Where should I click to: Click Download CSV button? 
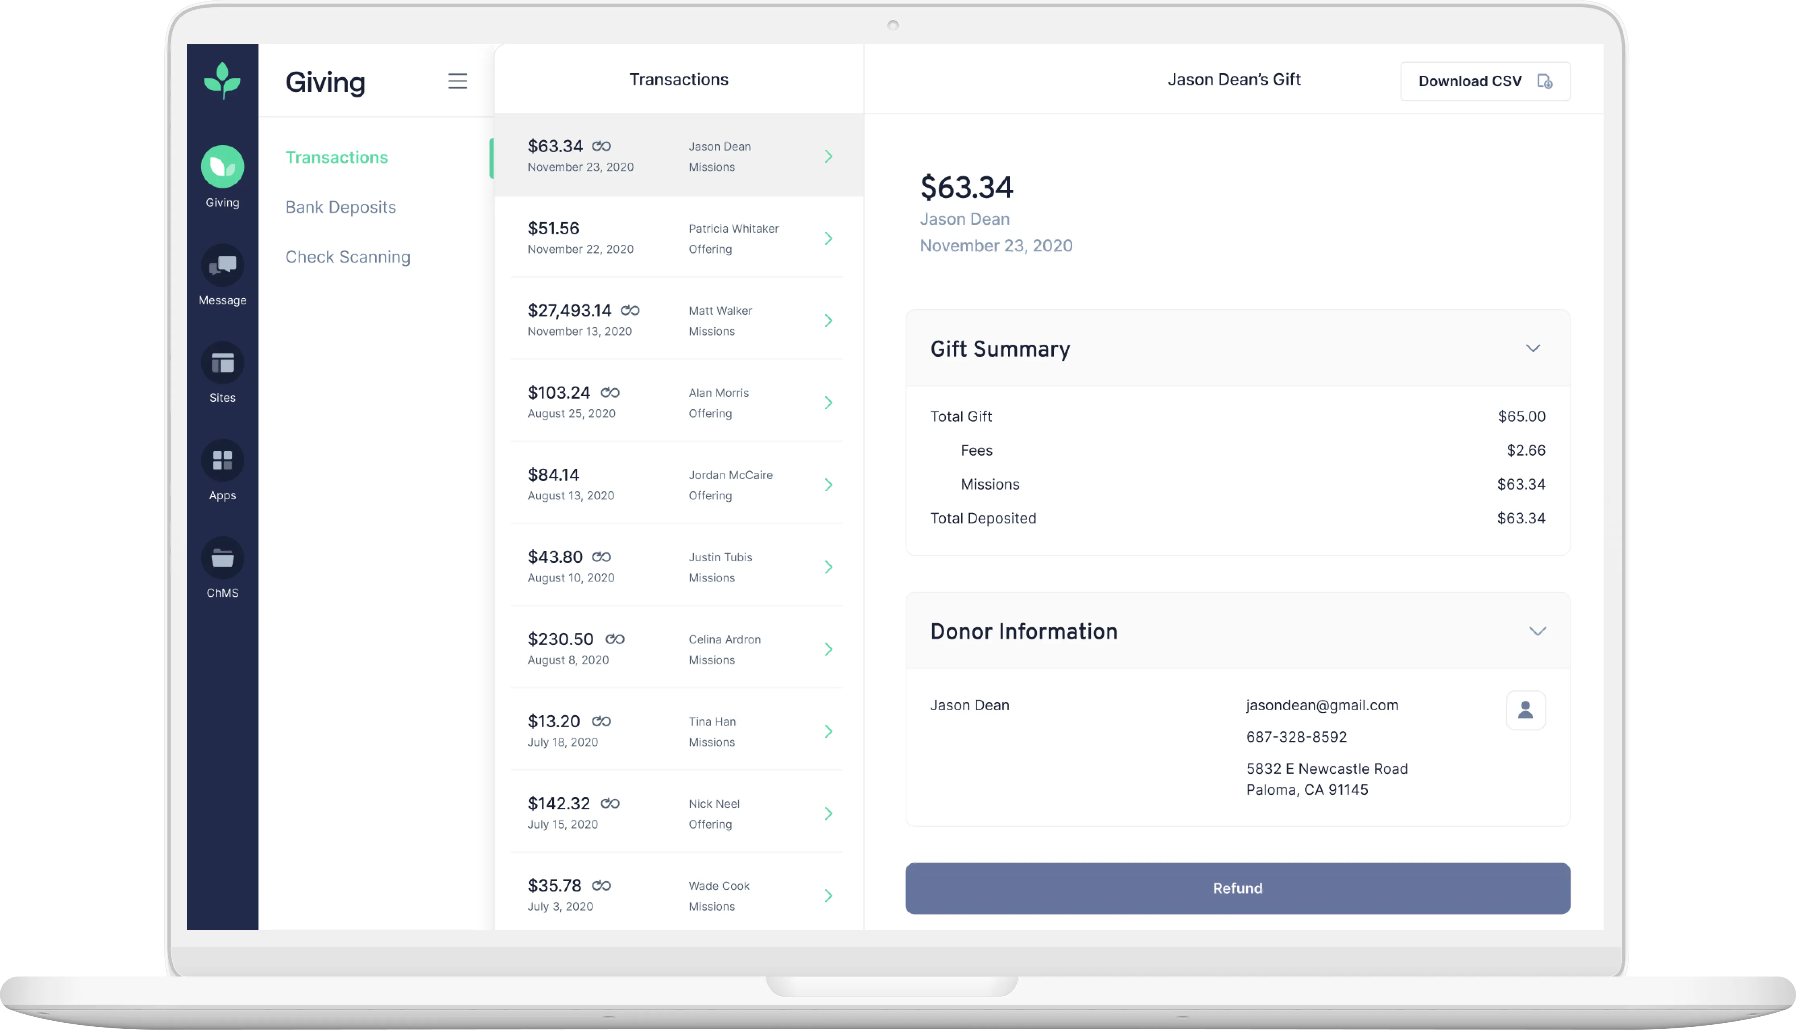click(1485, 81)
